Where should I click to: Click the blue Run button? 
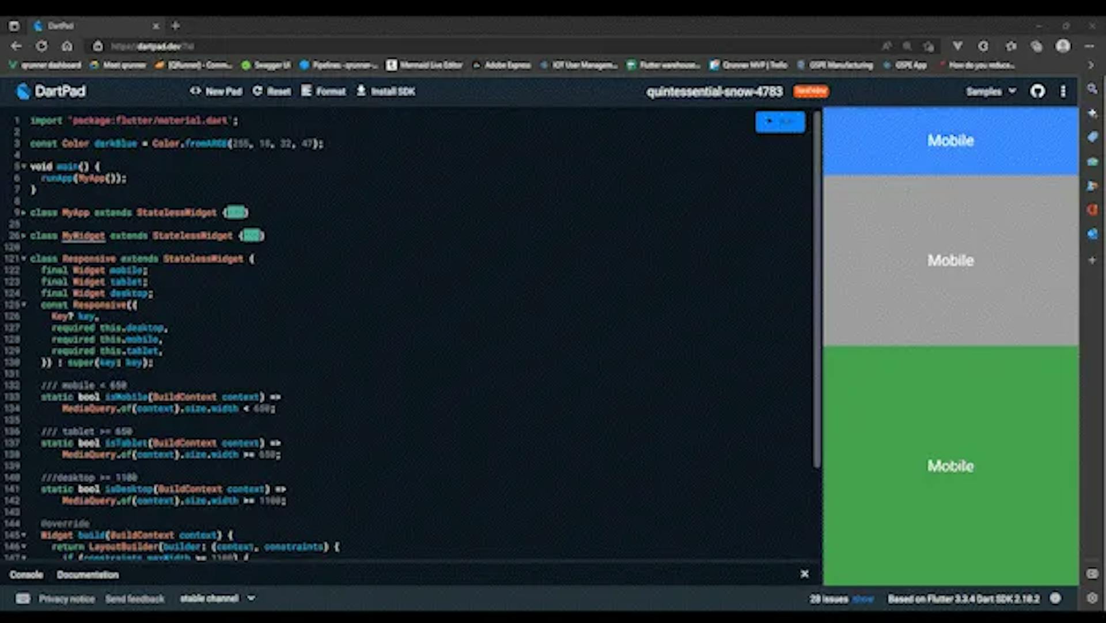click(x=780, y=121)
